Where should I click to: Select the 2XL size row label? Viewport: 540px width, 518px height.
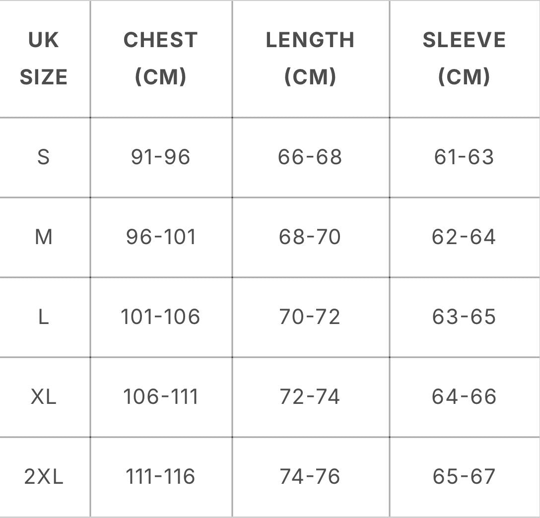pyautogui.click(x=44, y=477)
